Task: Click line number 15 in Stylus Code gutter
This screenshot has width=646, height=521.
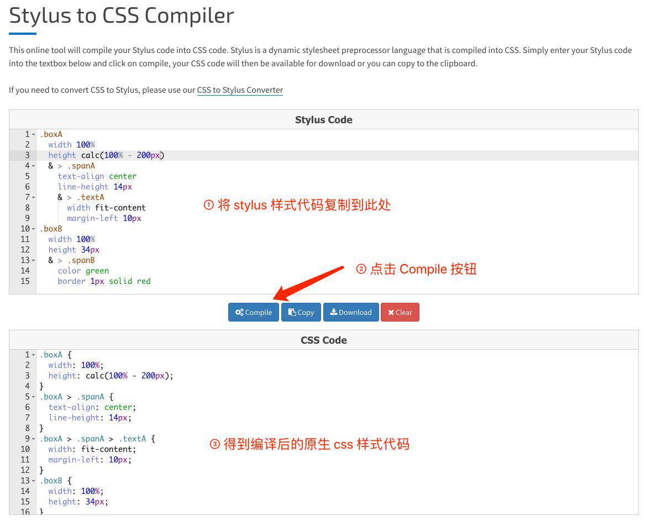Action: 25,281
